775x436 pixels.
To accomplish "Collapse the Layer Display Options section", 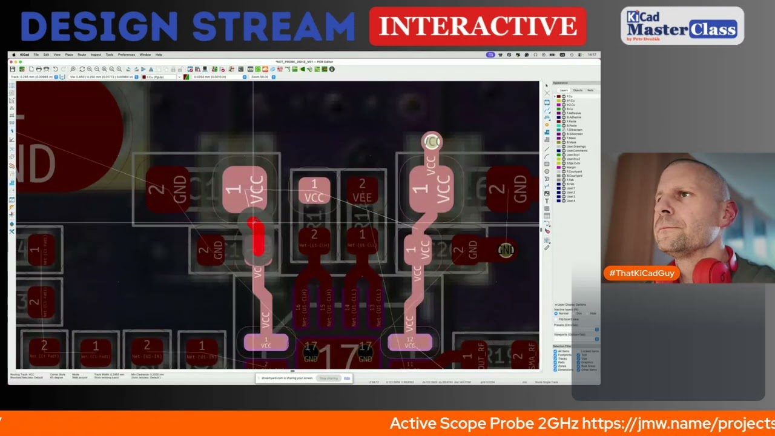I will [x=555, y=305].
